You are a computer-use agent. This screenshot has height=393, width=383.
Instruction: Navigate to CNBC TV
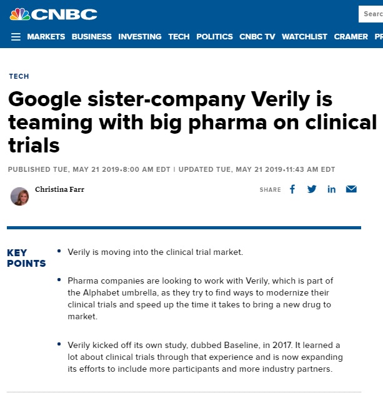click(x=257, y=37)
